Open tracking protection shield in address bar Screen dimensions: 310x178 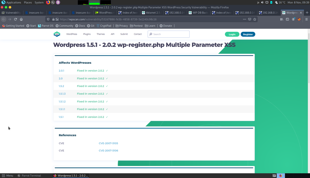click(x=48, y=19)
